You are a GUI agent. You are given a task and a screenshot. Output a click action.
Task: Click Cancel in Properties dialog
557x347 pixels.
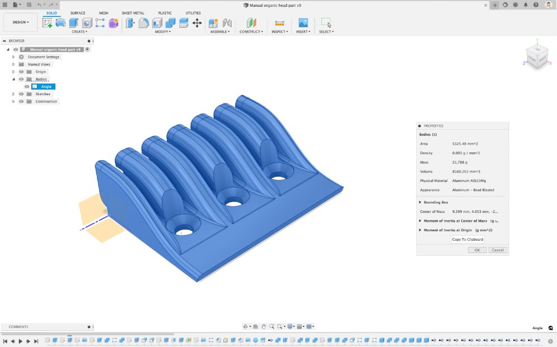497,250
